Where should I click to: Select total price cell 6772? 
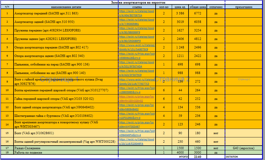[198, 13]
